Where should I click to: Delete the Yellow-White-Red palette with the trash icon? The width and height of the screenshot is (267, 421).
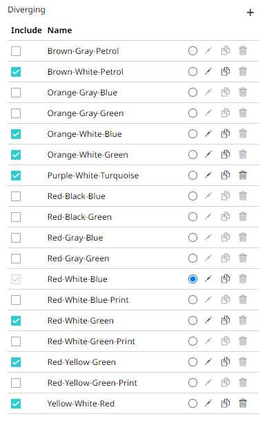point(243,403)
